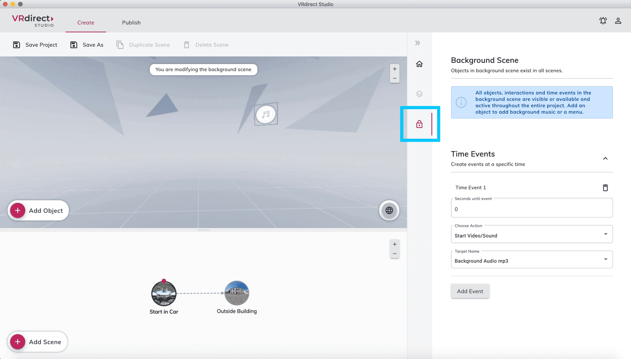Zoom out of the scene graph

point(395,254)
